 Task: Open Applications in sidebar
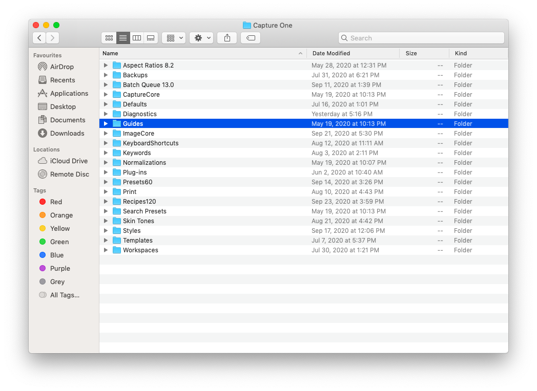(x=63, y=93)
